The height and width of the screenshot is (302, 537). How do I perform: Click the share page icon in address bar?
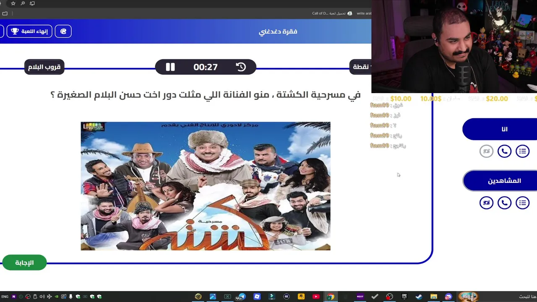click(32, 3)
